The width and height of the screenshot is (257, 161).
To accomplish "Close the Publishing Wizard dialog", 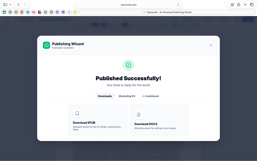I will [211, 45].
